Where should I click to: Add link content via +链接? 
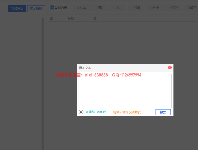154,8
